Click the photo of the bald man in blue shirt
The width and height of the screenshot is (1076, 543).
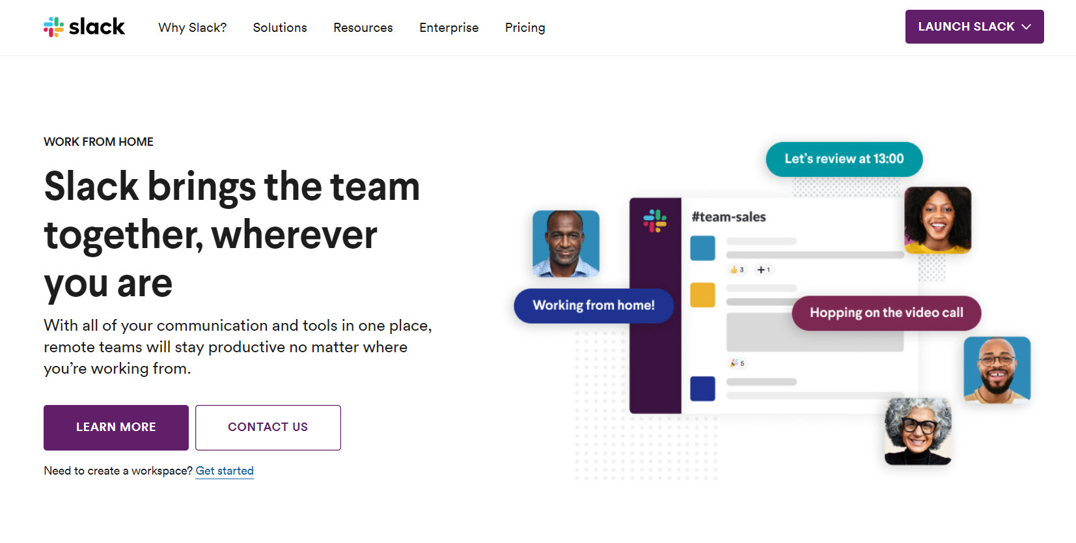(x=566, y=244)
